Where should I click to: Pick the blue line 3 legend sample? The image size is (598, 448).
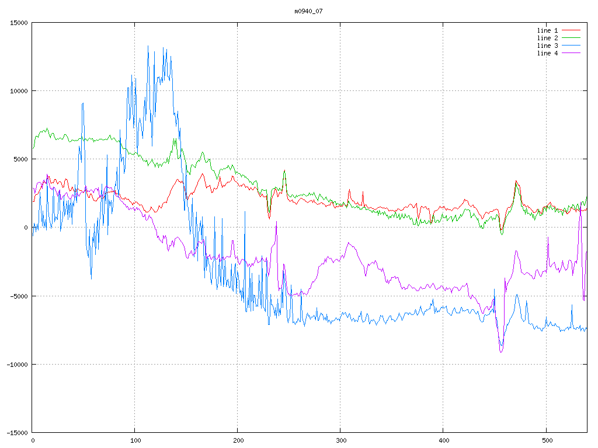[572, 45]
